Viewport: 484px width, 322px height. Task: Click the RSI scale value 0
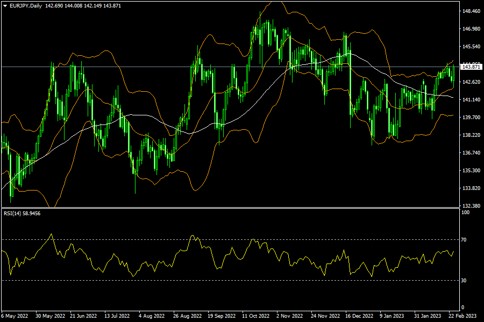(x=462, y=308)
